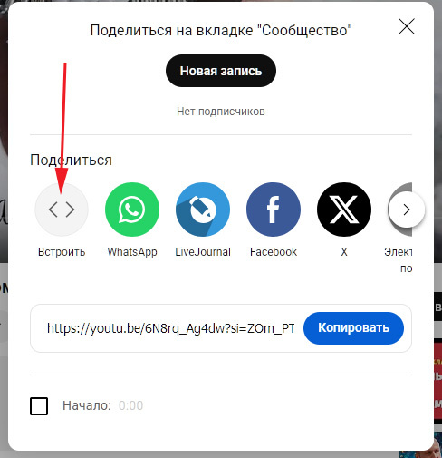Open the Встроить embed code icon
442x458 pixels.
coord(62,210)
